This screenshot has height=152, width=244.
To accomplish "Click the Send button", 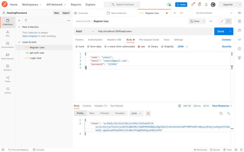I will (x=221, y=31).
